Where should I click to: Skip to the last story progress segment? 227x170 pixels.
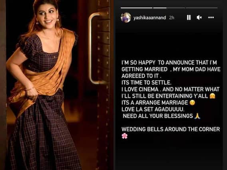[x=202, y=8]
